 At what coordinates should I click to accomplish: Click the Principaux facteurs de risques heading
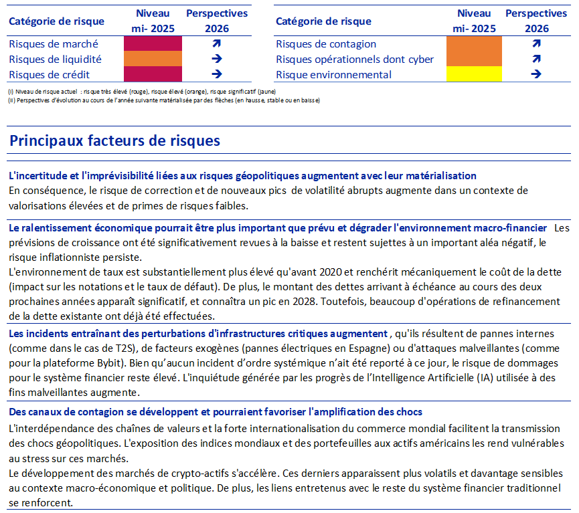click(115, 140)
